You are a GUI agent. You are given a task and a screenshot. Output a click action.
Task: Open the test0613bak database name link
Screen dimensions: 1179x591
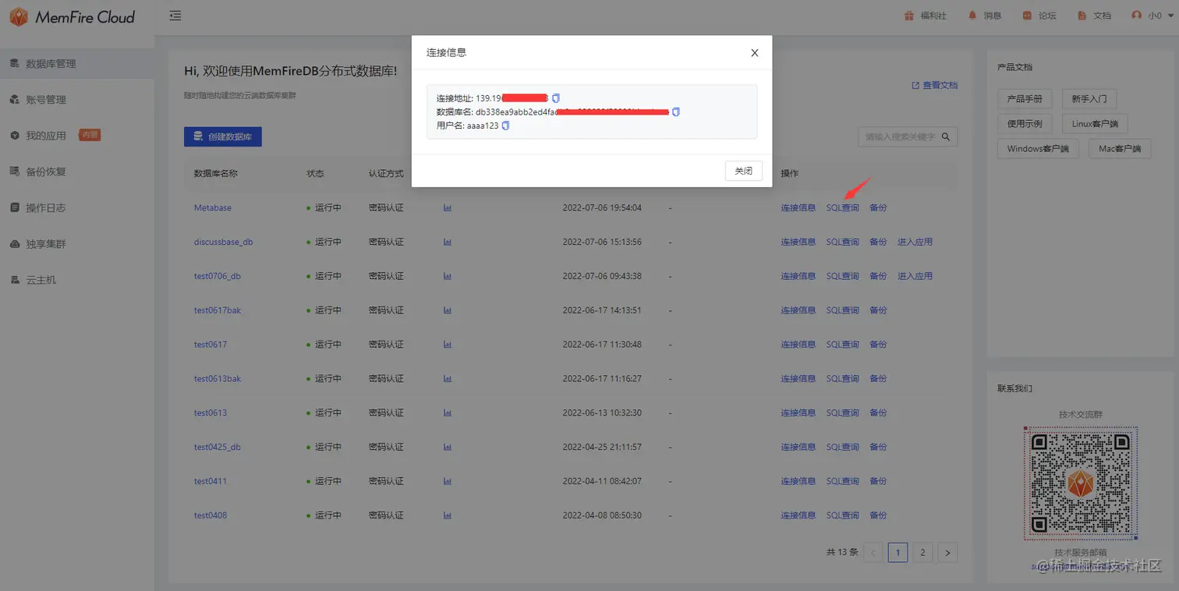[x=218, y=379]
